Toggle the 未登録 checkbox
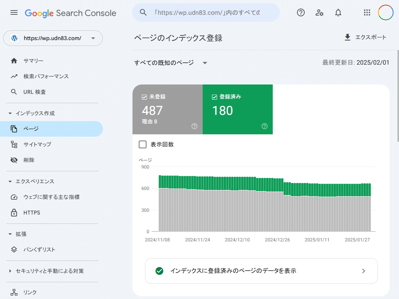399x299 pixels. (144, 97)
